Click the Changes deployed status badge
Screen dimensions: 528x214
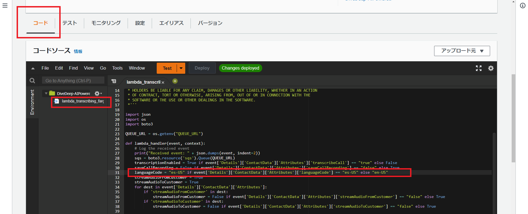pos(241,68)
